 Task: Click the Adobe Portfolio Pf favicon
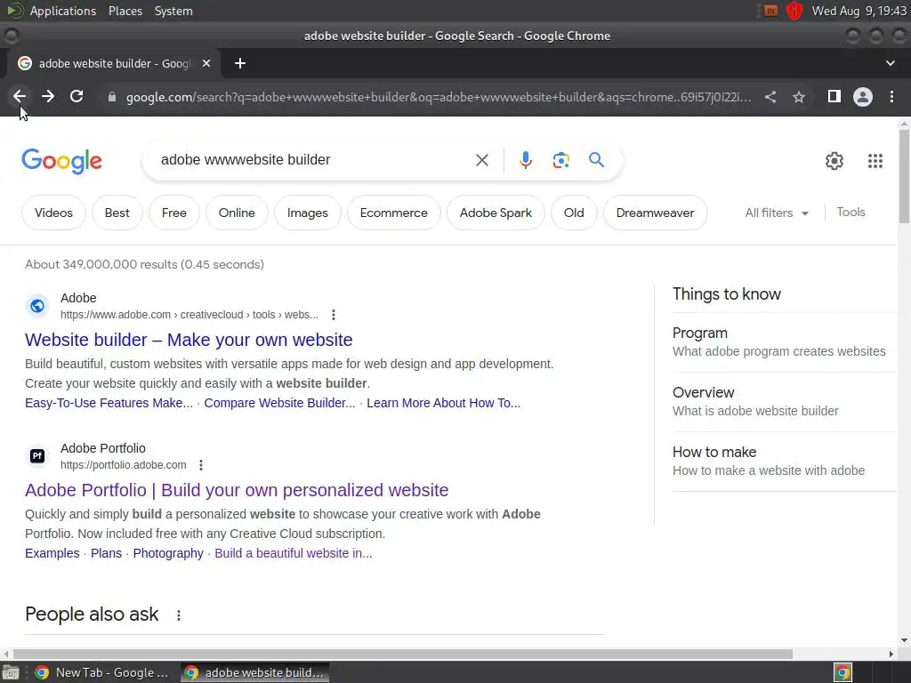[x=37, y=456]
